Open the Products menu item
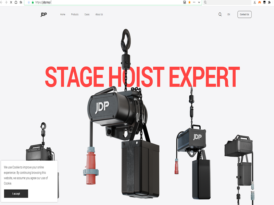 [75, 14]
